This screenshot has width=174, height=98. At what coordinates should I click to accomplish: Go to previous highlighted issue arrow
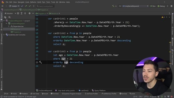tap(167, 17)
